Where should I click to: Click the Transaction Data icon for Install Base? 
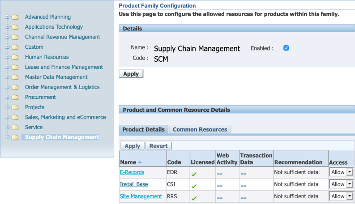point(243,185)
